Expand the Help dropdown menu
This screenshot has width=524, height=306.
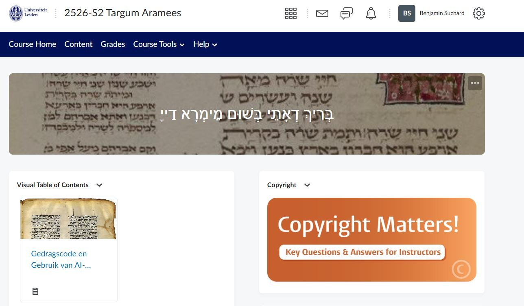[x=205, y=44]
